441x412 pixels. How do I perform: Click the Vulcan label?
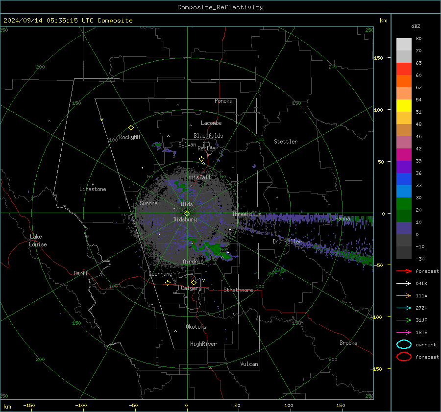pyautogui.click(x=249, y=364)
